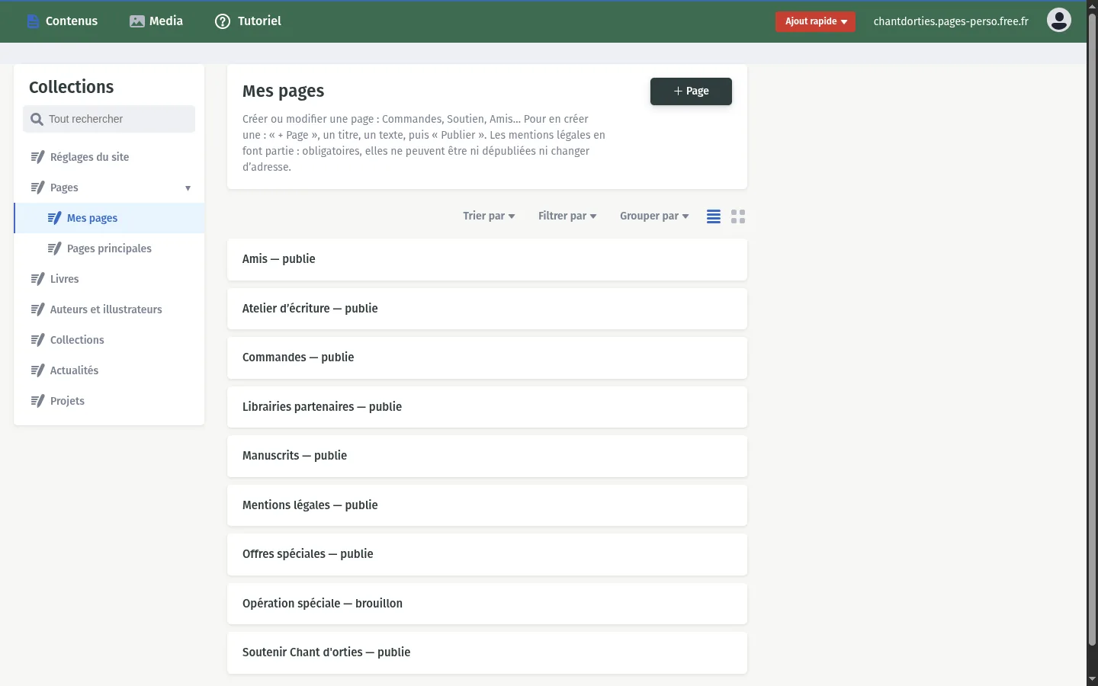Select Collections in the sidebar
Screen dimensions: 1098x686
[x=109, y=340]
